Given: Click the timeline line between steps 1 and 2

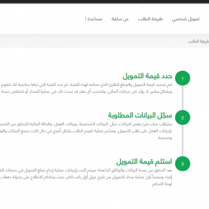Looking at the screenshot, I should [x=182, y=98].
